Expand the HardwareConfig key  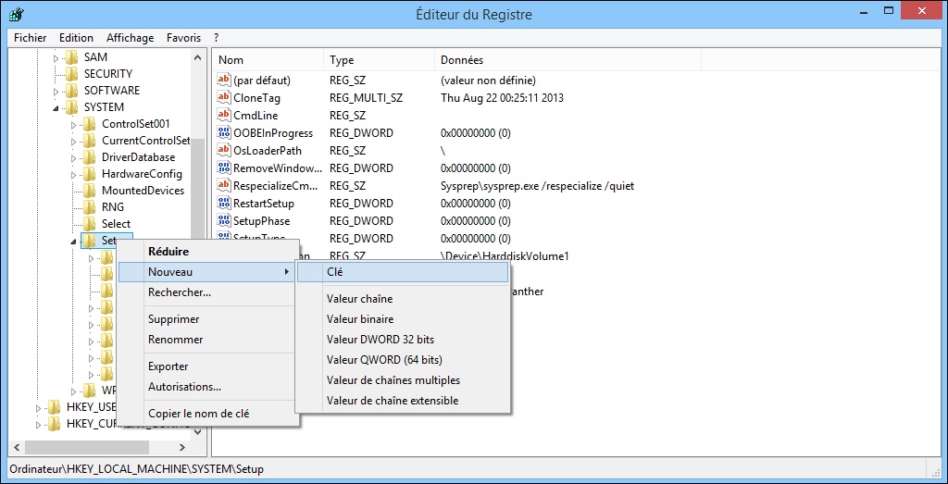74,175
